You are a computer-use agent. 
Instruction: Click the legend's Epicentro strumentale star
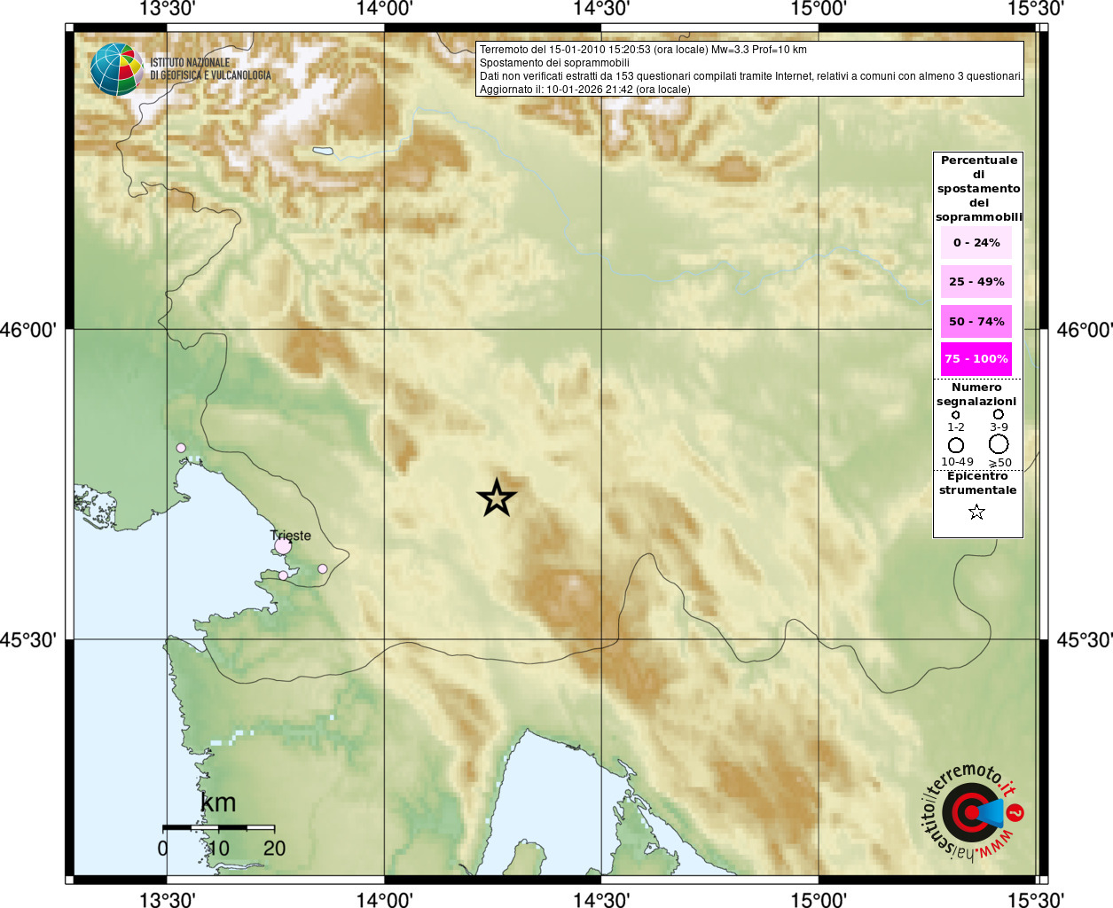click(x=976, y=512)
